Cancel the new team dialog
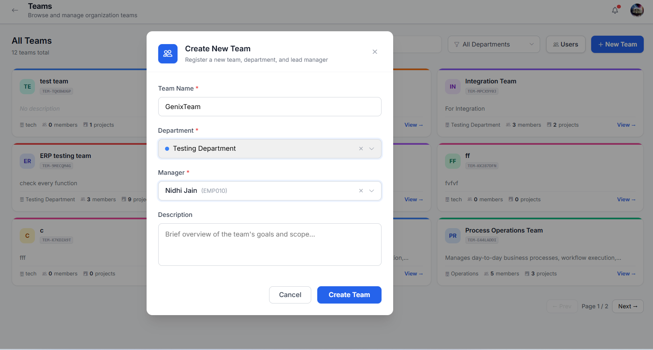 point(290,295)
